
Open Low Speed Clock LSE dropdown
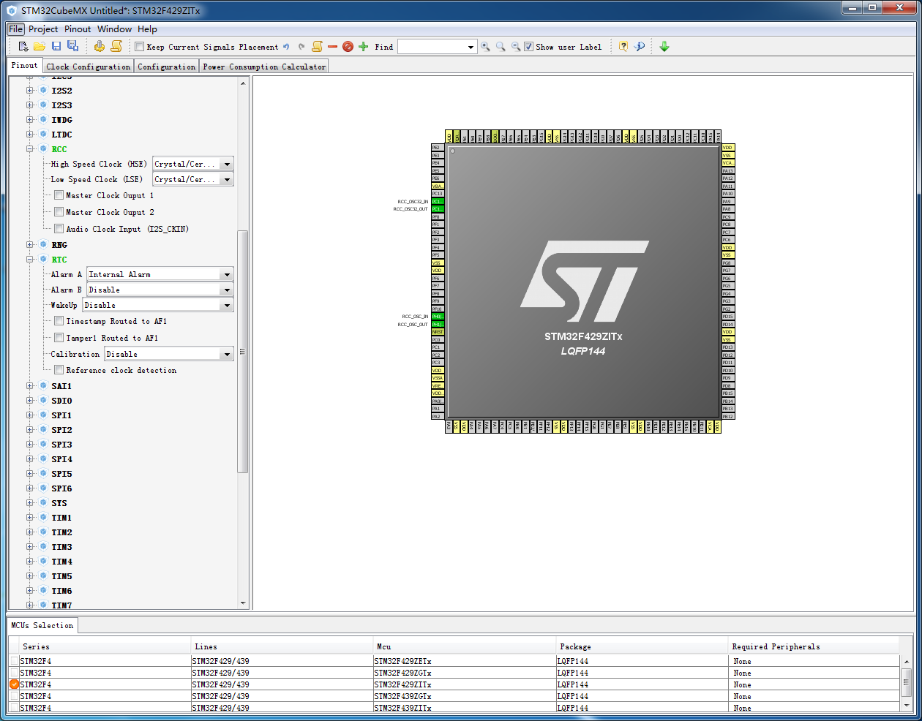pos(227,179)
